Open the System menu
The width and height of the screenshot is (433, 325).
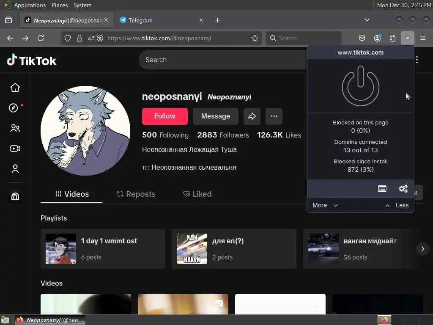point(82,5)
